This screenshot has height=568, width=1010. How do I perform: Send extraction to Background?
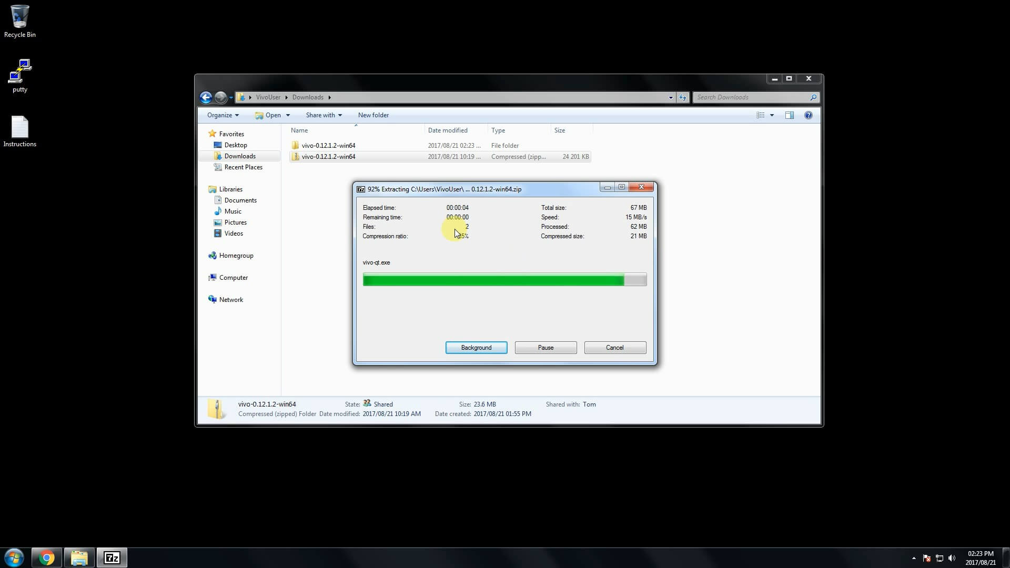476,348
